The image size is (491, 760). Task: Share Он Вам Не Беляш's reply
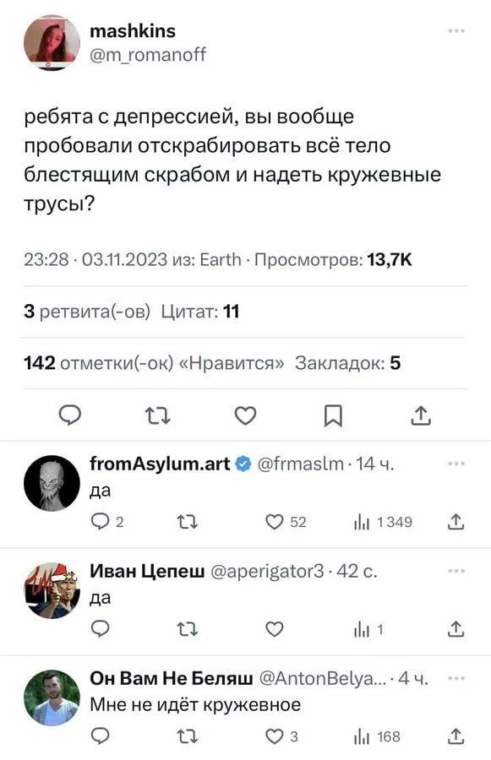[x=454, y=736]
